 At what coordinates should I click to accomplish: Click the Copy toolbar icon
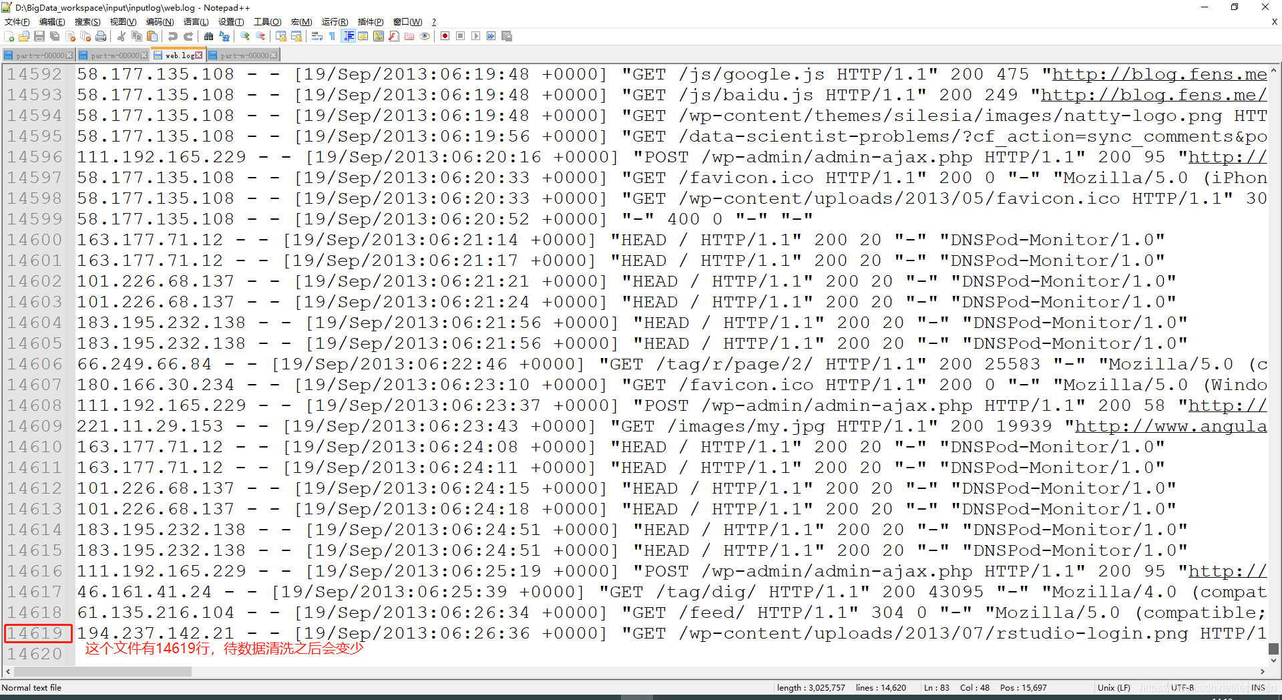[x=137, y=36]
